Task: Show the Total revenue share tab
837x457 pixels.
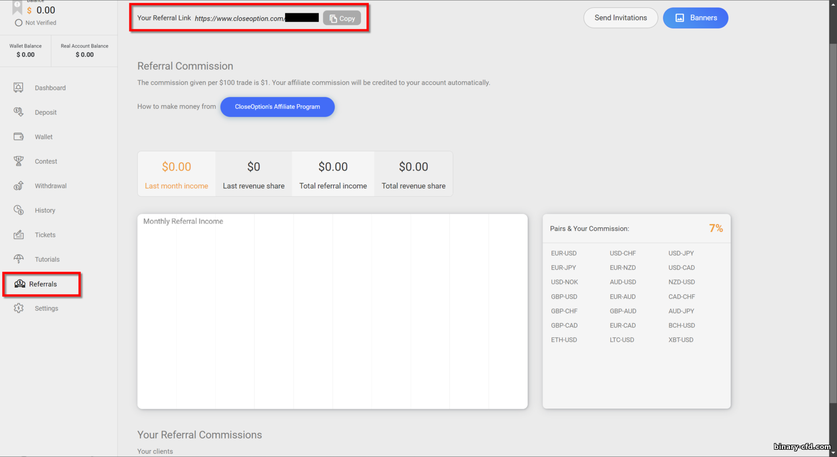Action: 413,174
